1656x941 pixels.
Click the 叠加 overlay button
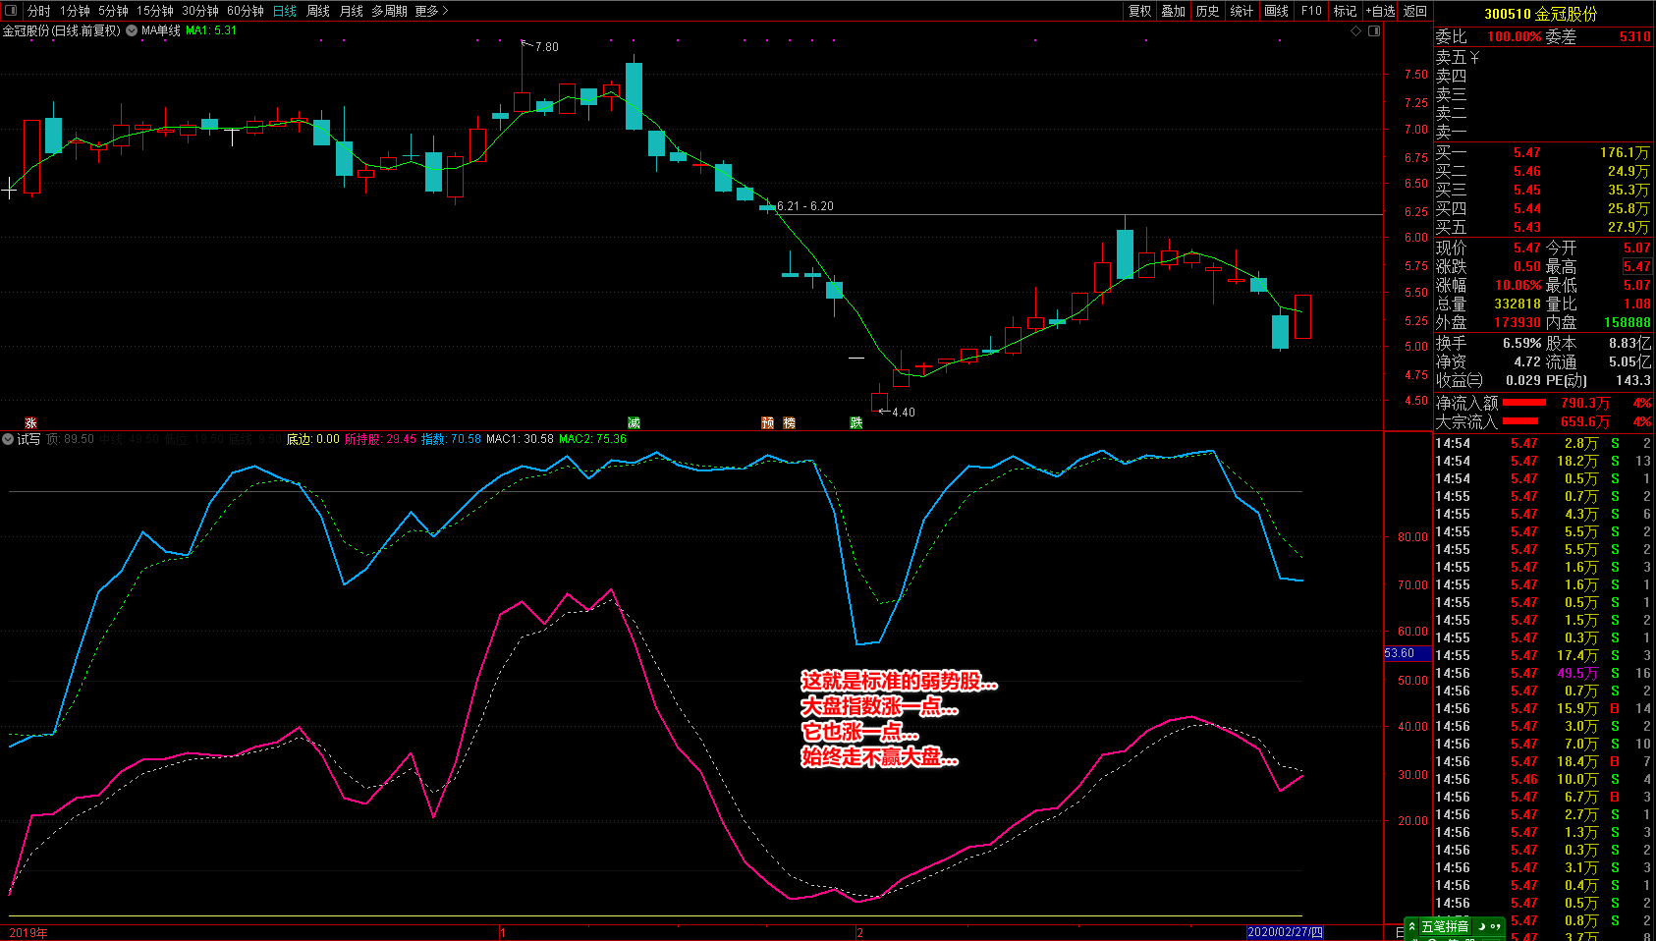[1174, 11]
